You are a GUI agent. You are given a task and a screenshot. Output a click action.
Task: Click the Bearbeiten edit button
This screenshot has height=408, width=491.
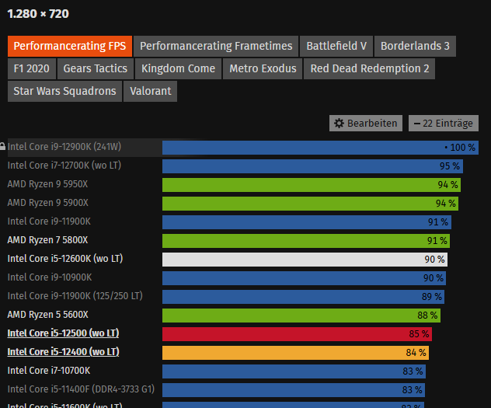(x=366, y=123)
